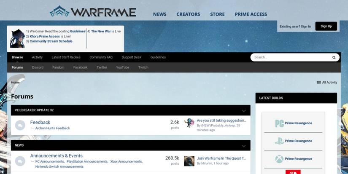Open the Archon Hunts Feedback subforum
Image resolution: width=348 pixels, height=174 pixels.
point(53,128)
